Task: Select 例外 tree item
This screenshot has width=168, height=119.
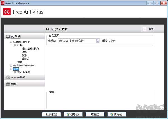Action: point(24,55)
